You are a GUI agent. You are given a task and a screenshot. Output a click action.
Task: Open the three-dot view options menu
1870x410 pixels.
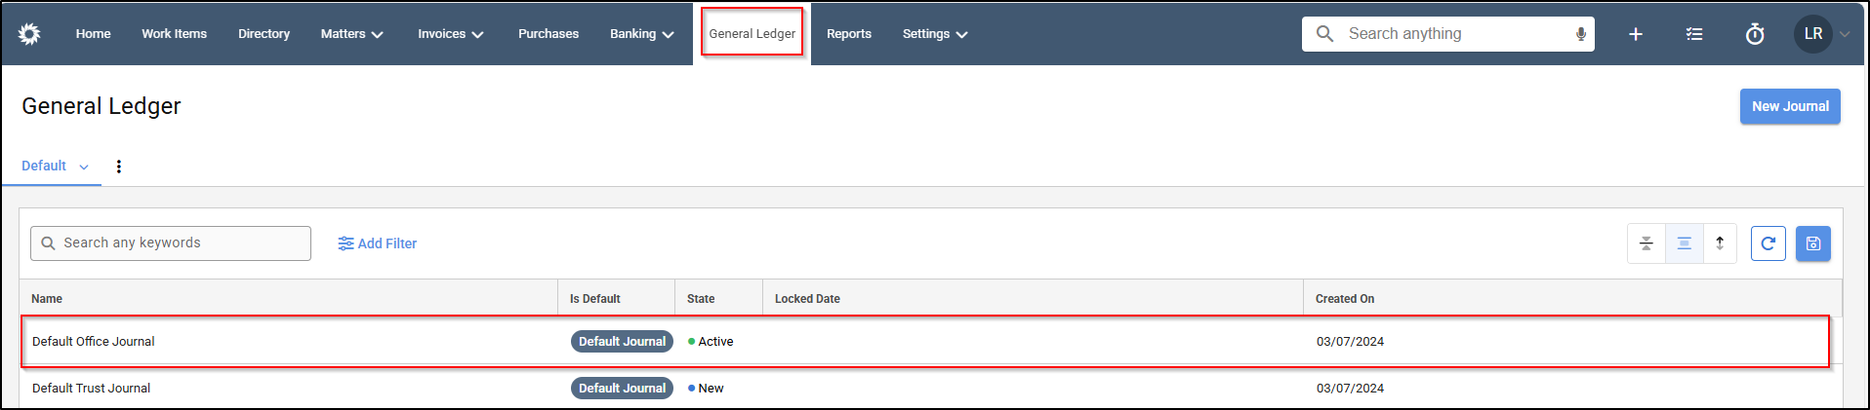(119, 167)
